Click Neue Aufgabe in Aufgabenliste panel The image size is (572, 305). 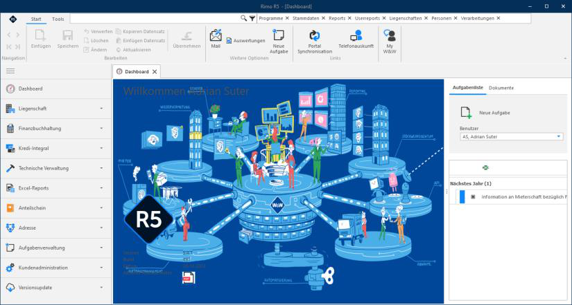tap(485, 113)
